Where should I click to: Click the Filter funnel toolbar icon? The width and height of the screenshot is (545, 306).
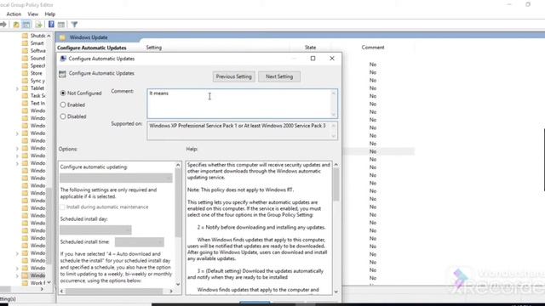pyautogui.click(x=74, y=25)
